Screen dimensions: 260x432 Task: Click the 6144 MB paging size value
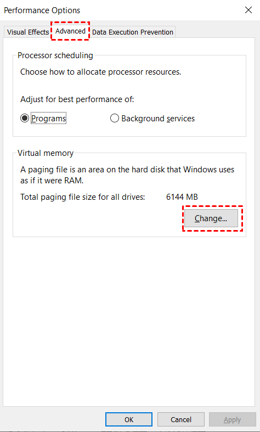(x=182, y=197)
